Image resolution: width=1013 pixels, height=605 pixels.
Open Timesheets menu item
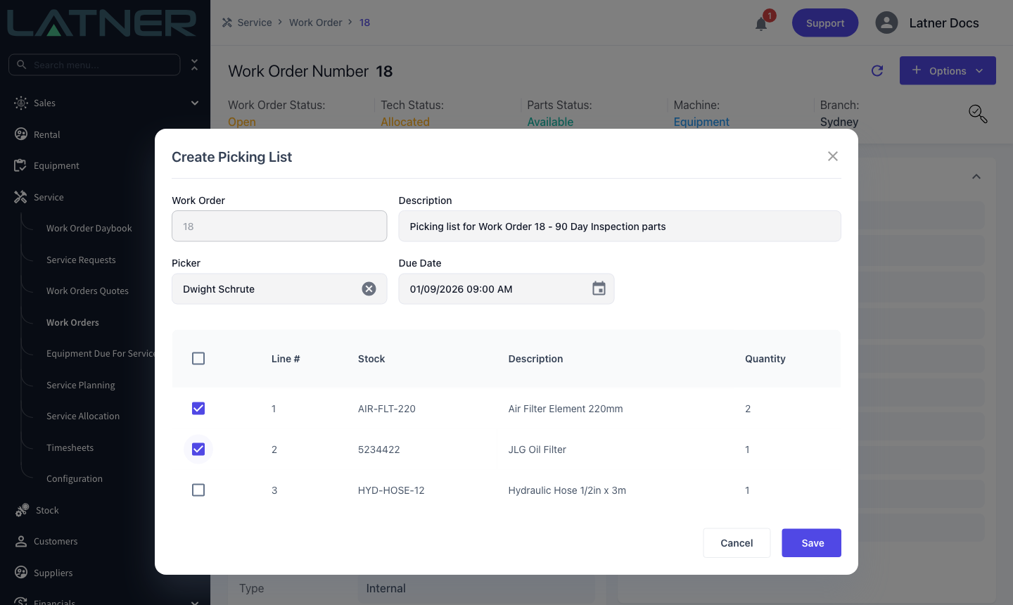(x=70, y=448)
